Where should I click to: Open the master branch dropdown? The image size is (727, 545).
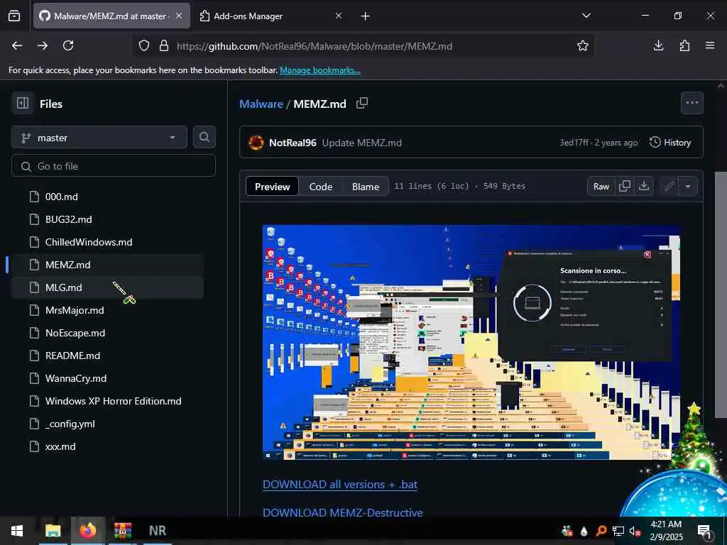tap(99, 138)
